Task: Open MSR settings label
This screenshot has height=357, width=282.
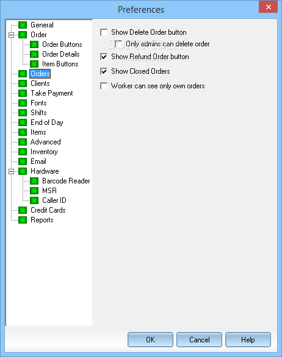Action: [49, 191]
